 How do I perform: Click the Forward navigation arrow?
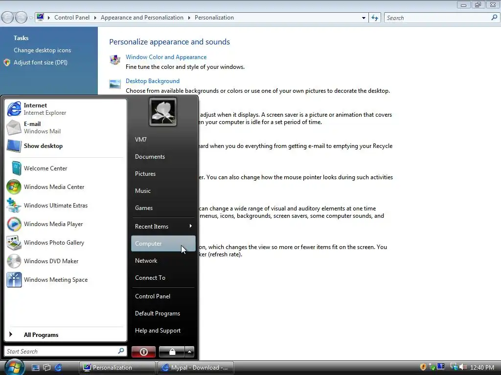[x=21, y=18]
